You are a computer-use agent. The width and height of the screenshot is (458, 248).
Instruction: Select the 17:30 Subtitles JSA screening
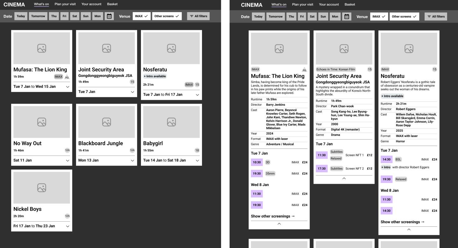[x=322, y=168]
